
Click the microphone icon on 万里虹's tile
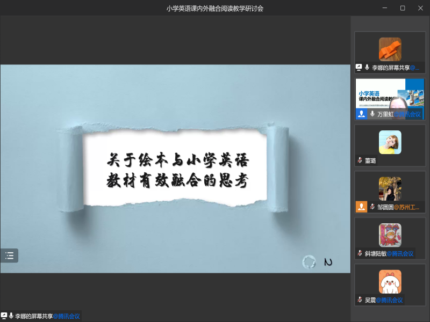pos(372,114)
